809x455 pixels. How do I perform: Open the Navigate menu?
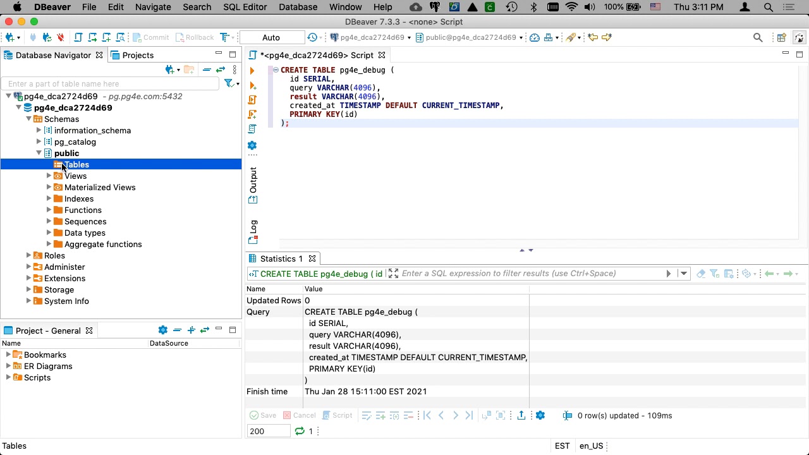coord(153,7)
